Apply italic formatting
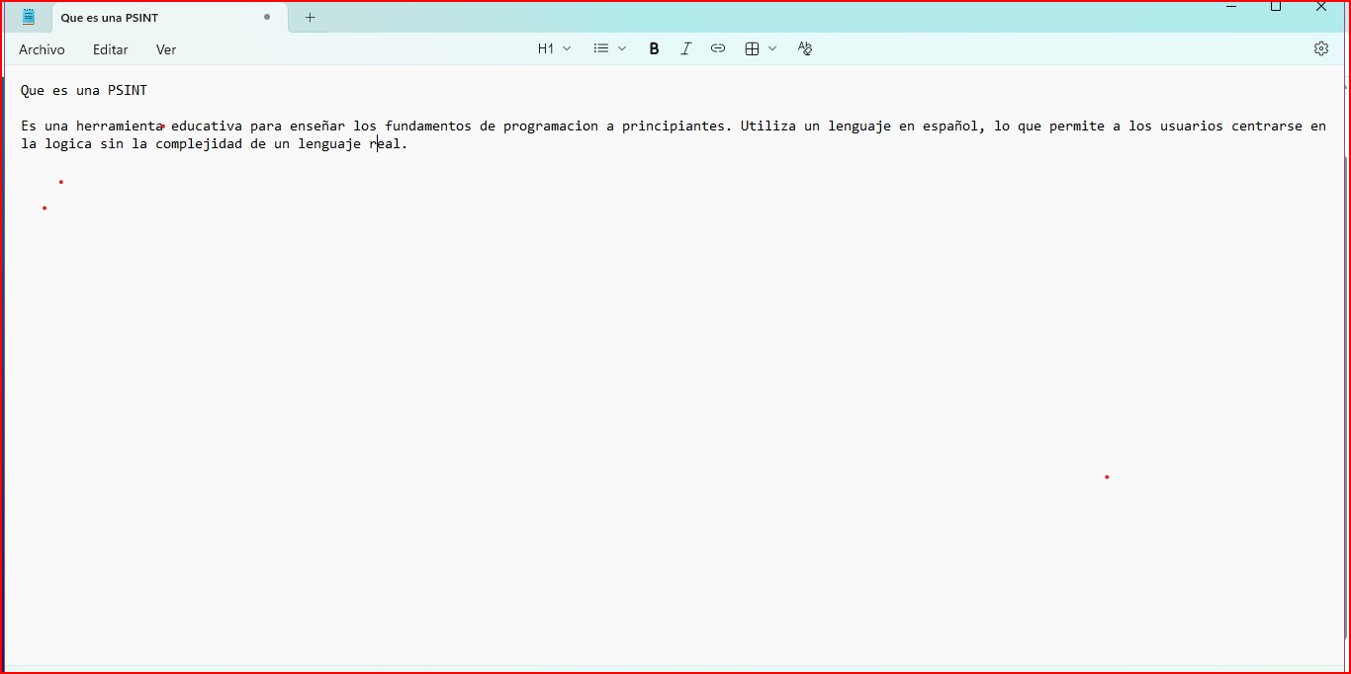Screen dimensions: 1351x674 685,48
